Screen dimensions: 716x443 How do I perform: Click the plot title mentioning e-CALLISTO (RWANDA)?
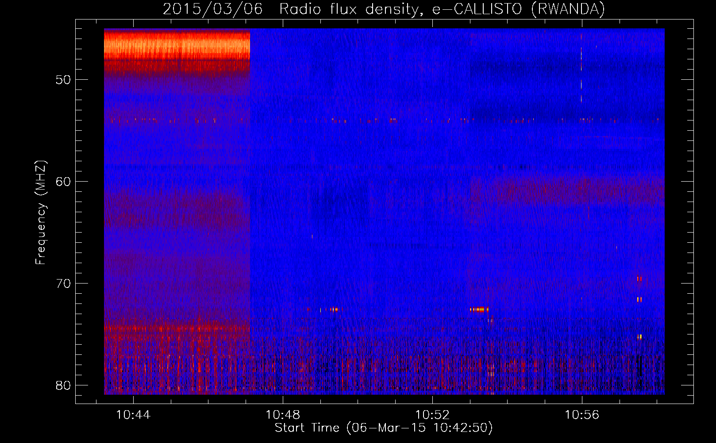pos(384,9)
